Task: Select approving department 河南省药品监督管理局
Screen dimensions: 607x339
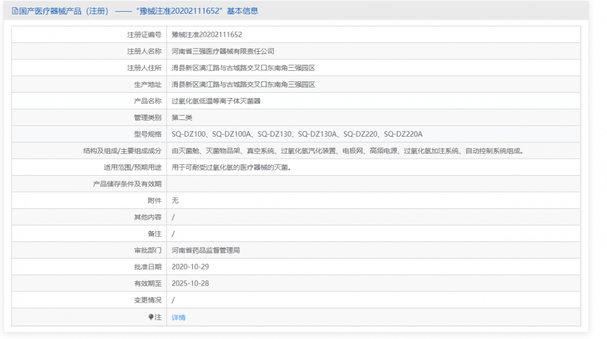Action: tap(206, 250)
